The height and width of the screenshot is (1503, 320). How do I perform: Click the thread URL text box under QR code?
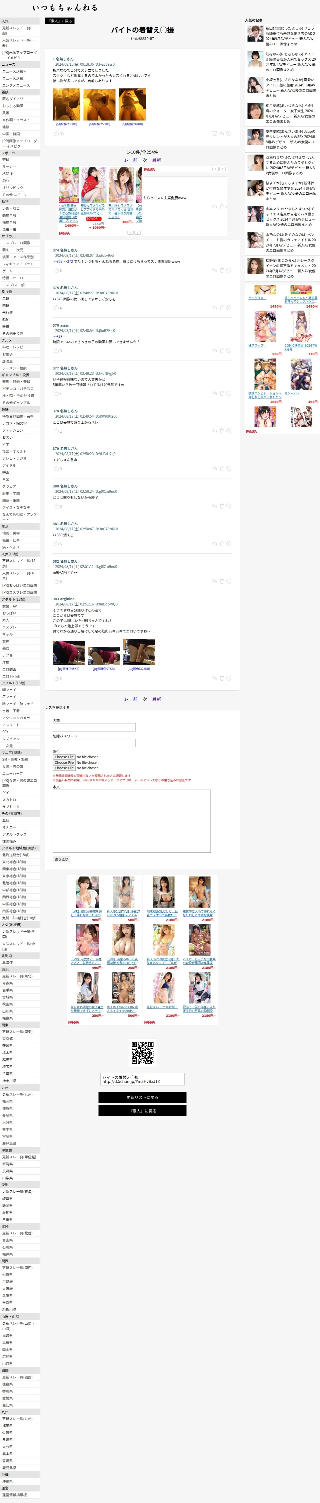(142, 1079)
